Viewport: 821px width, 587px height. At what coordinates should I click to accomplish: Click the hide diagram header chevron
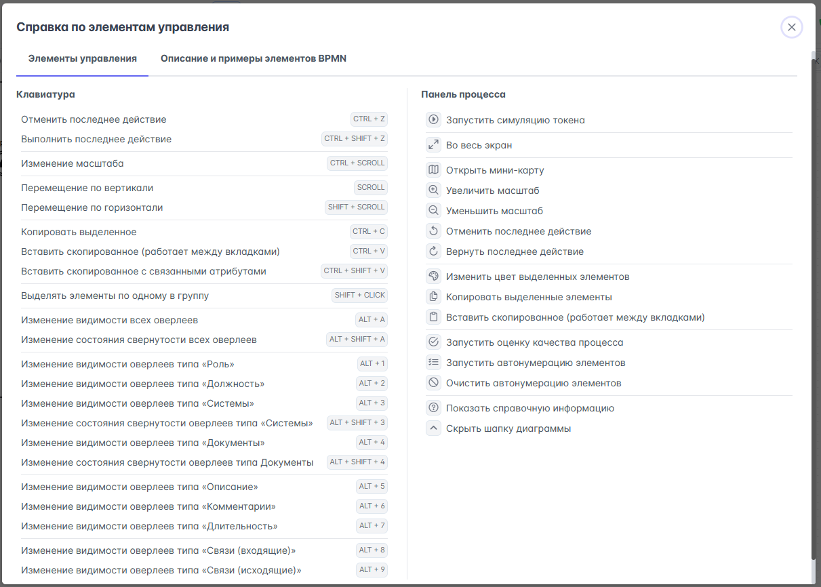click(x=433, y=428)
